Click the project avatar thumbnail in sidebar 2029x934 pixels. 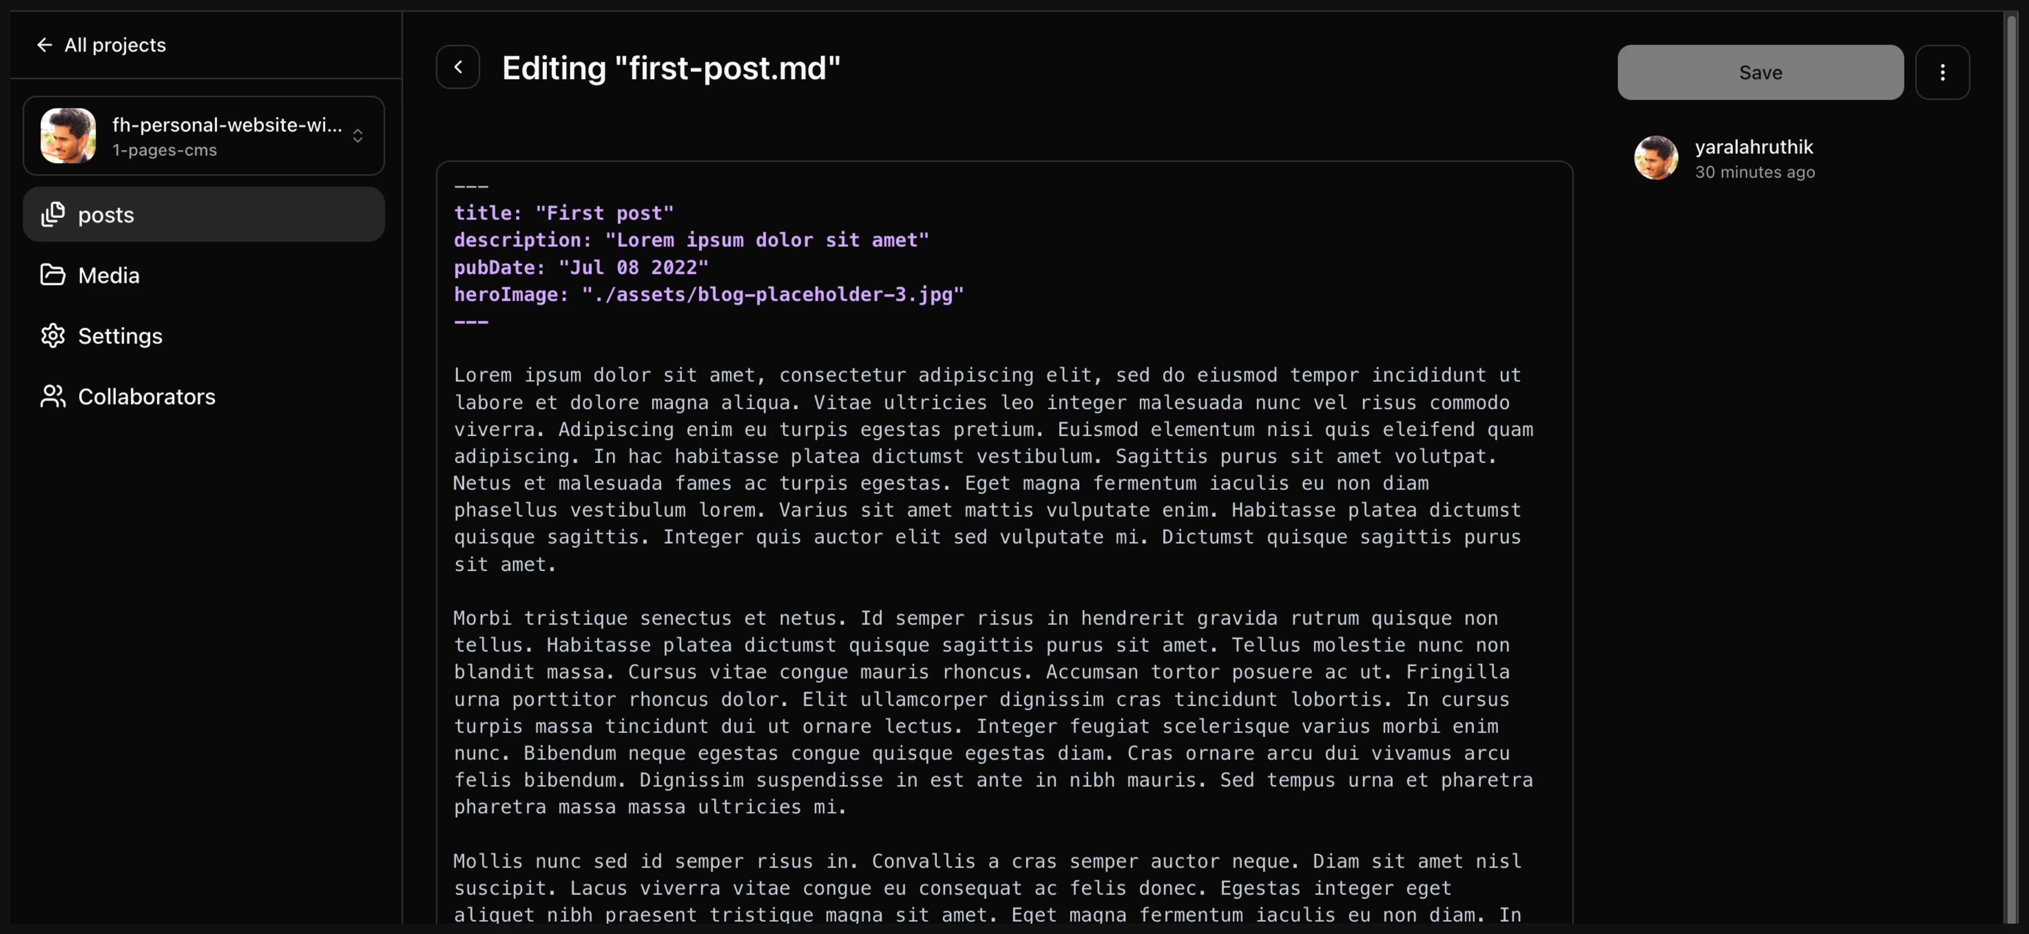tap(69, 136)
